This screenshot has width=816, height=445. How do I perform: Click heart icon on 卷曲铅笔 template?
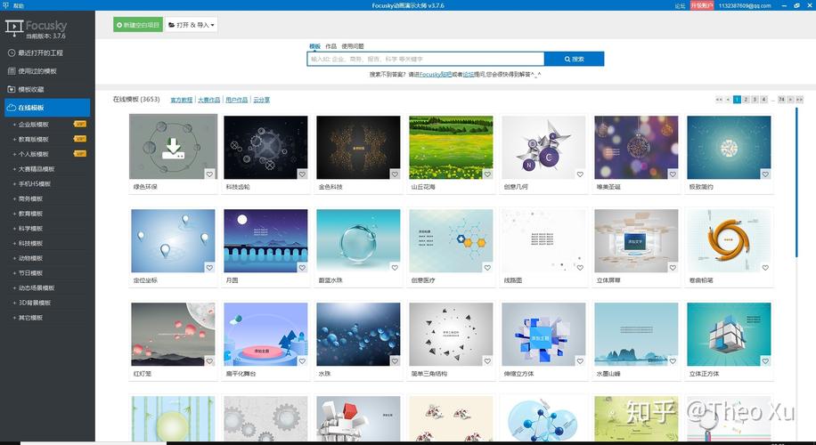tap(765, 268)
